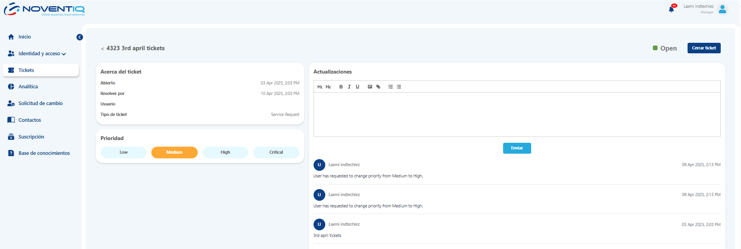Open the user profile avatar
The image size is (741, 249).
click(x=722, y=9)
